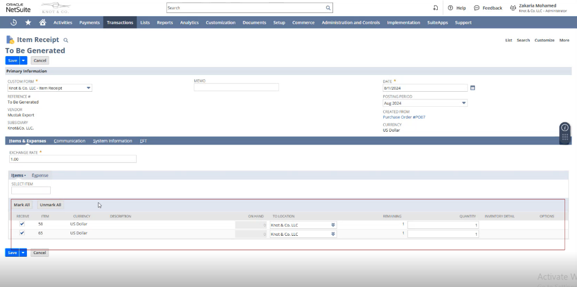Open the Purchase Order #PO07 link
The image size is (577, 287).
pyautogui.click(x=404, y=117)
